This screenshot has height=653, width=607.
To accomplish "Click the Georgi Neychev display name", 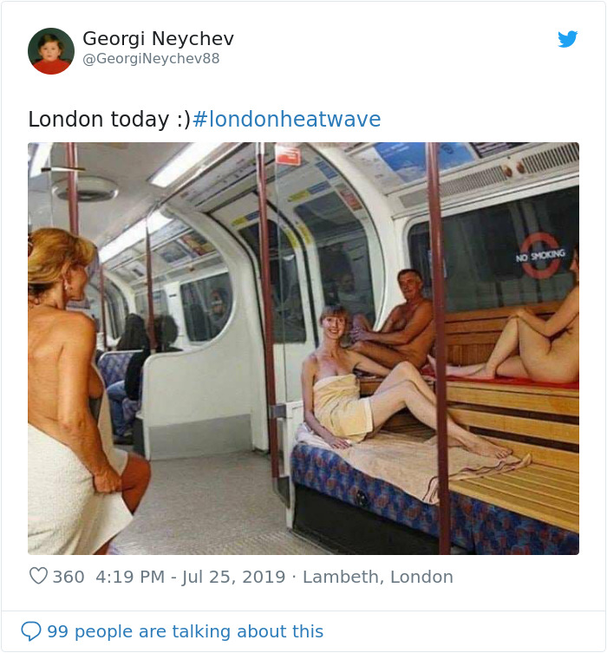I will point(158,39).
